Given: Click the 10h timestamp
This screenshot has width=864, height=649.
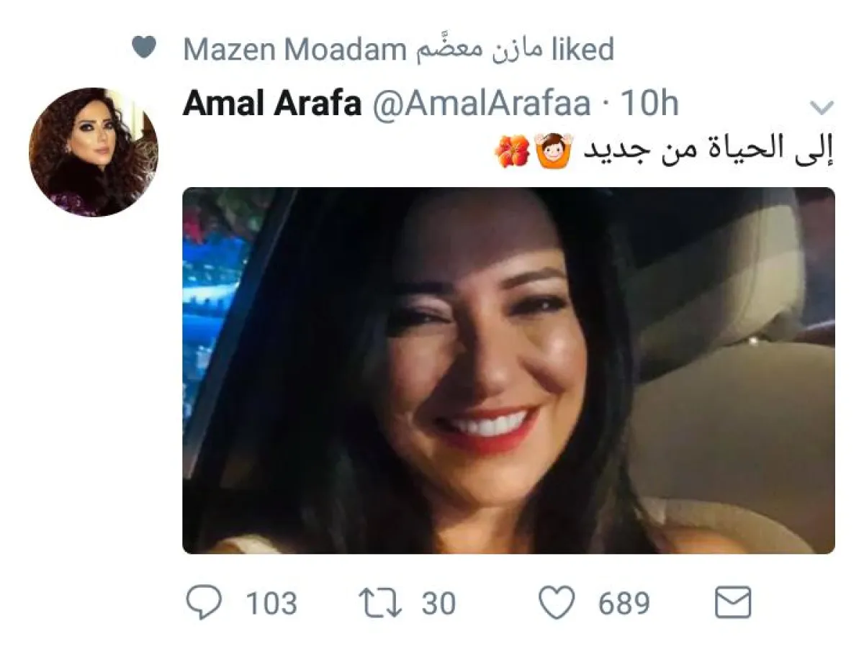Looking at the screenshot, I should pos(649,105).
